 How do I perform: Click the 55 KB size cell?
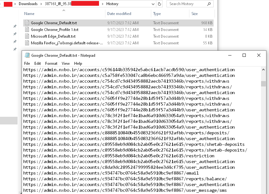tap(208, 43)
